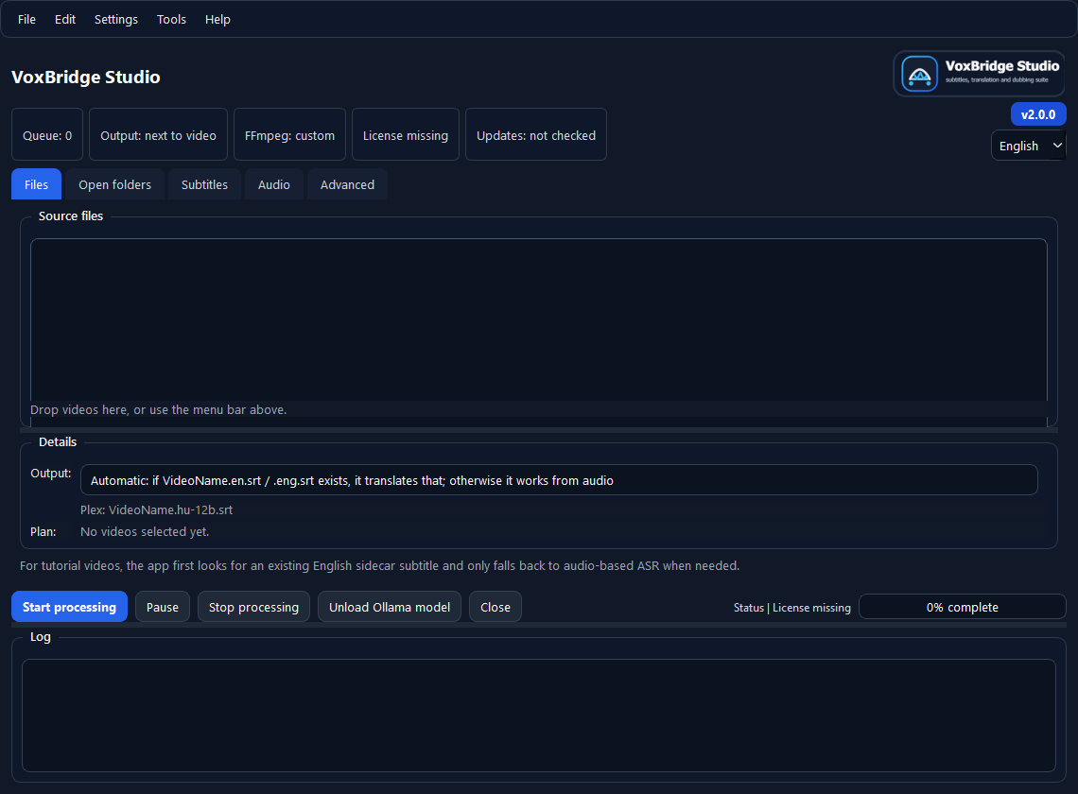This screenshot has width=1078, height=794.
Task: Open the Help menu
Action: pyautogui.click(x=217, y=19)
